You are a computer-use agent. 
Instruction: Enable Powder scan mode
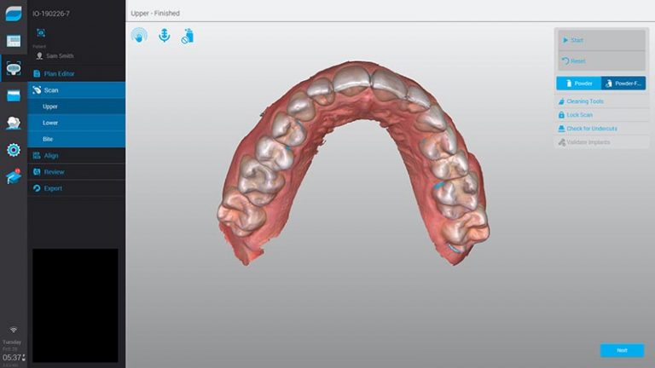578,83
